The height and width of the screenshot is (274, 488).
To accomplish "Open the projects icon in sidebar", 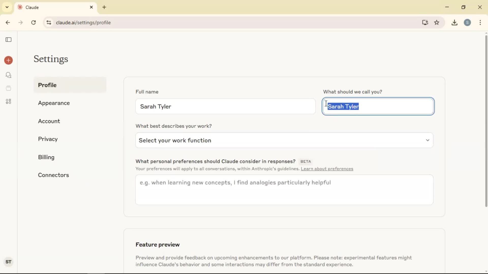I will pyautogui.click(x=8, y=88).
